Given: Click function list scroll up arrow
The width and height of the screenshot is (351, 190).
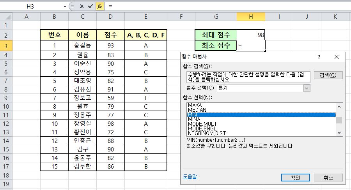Looking at the screenshot, I should click(339, 107).
